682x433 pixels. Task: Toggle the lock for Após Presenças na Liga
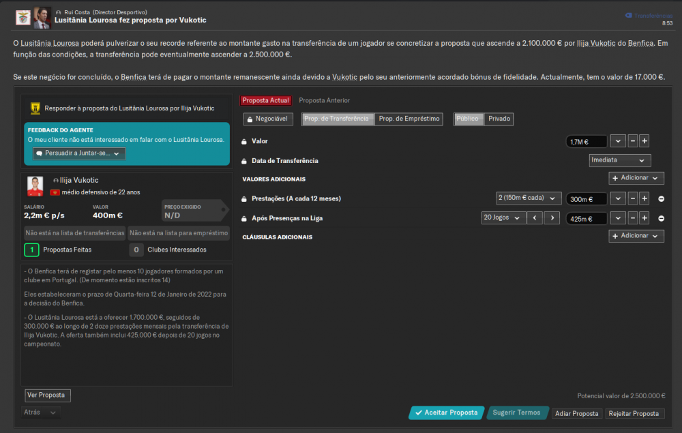[x=244, y=219]
